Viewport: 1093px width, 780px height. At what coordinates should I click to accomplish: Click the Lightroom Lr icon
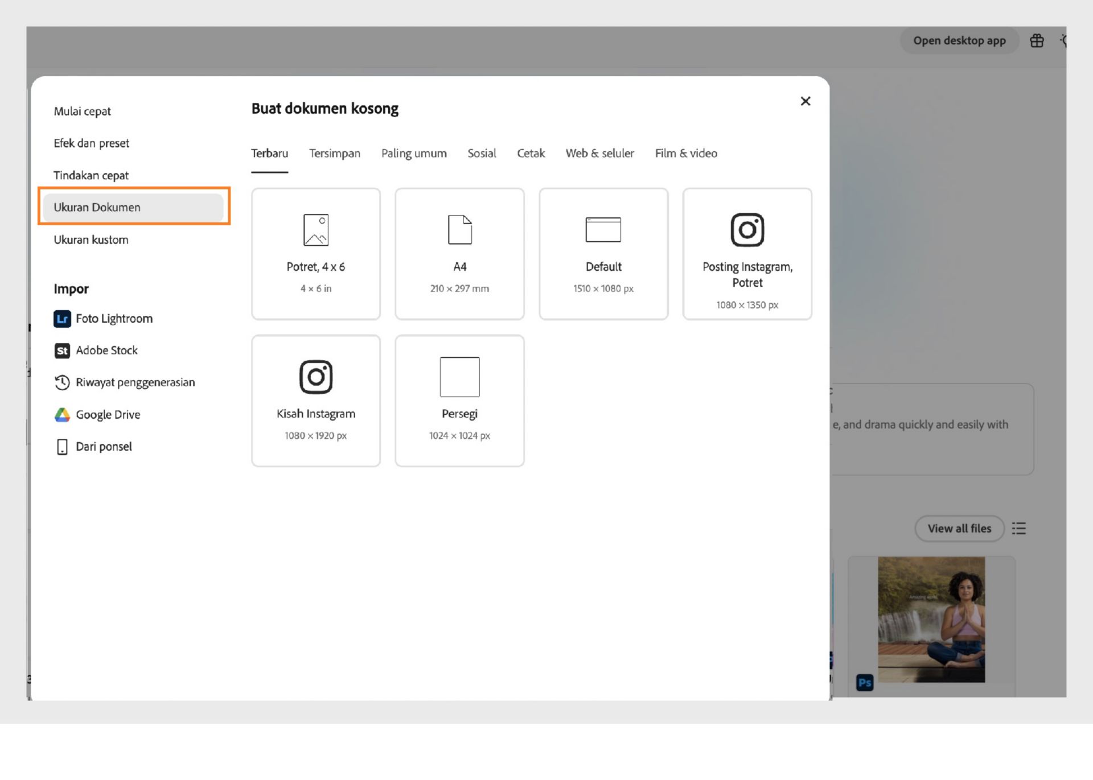tap(62, 319)
